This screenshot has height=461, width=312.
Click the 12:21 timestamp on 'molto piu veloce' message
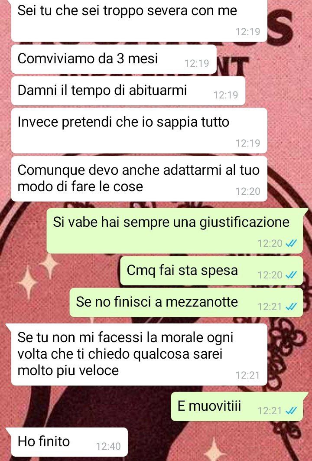pyautogui.click(x=248, y=375)
